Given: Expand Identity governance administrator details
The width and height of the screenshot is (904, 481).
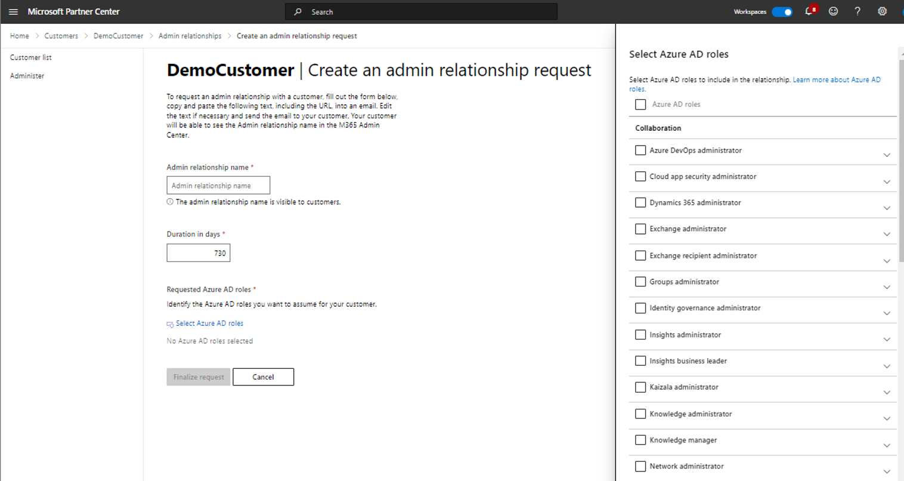Looking at the screenshot, I should [887, 313].
